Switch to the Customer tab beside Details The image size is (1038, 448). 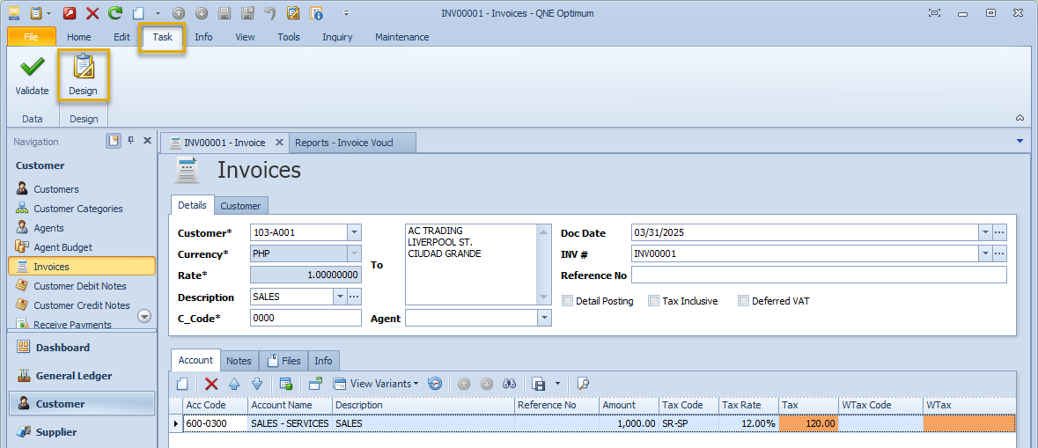240,206
